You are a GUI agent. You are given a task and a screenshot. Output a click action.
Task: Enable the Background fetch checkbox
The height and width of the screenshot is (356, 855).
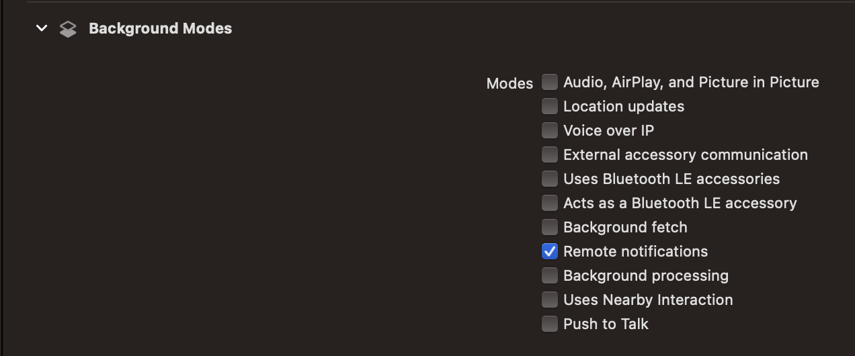click(x=550, y=227)
